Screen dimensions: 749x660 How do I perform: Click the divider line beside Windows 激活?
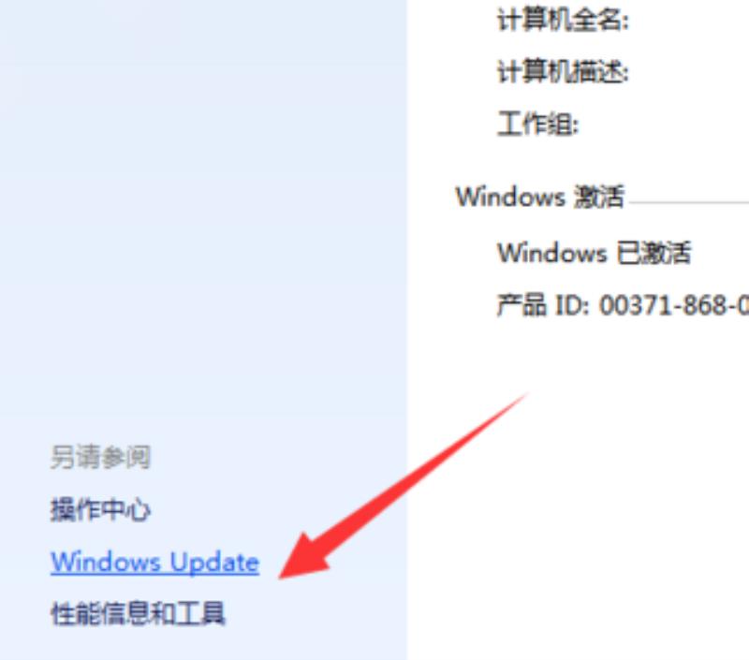tap(689, 202)
